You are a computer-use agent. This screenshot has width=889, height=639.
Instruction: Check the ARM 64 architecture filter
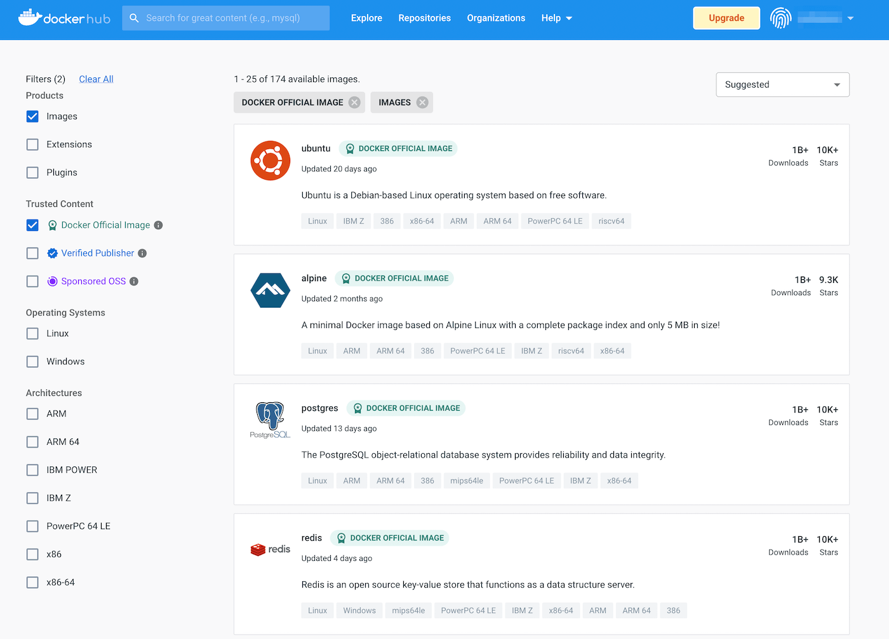pos(32,442)
